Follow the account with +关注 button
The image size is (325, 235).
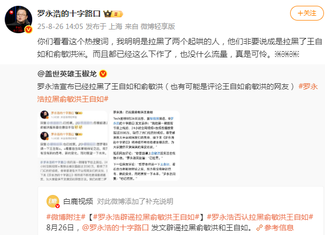307,13
